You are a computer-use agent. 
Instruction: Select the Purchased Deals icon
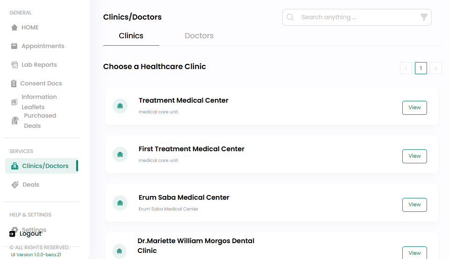point(15,121)
